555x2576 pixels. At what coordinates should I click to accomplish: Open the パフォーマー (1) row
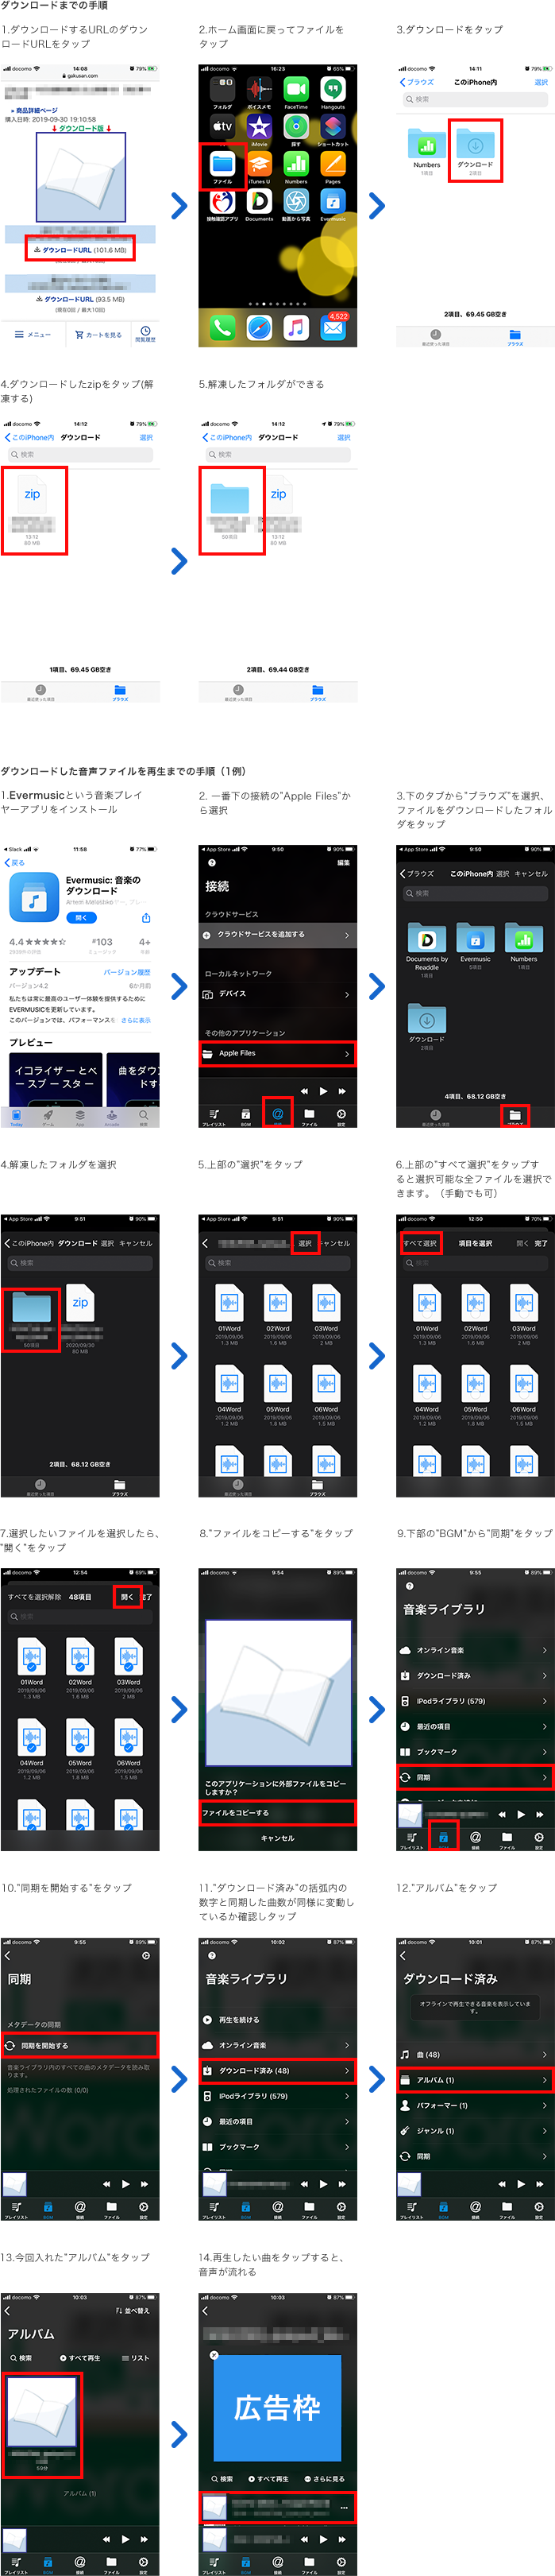475,2105
